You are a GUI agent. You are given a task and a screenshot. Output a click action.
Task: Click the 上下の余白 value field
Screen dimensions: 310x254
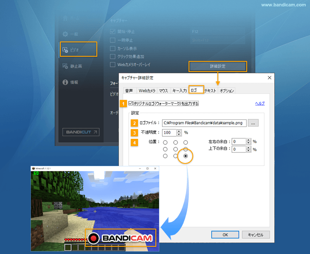[239, 149]
